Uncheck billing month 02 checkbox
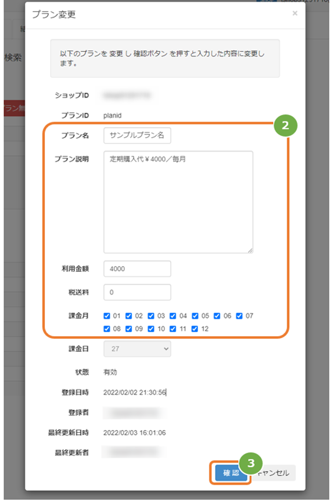The image size is (333, 504). [x=129, y=316]
